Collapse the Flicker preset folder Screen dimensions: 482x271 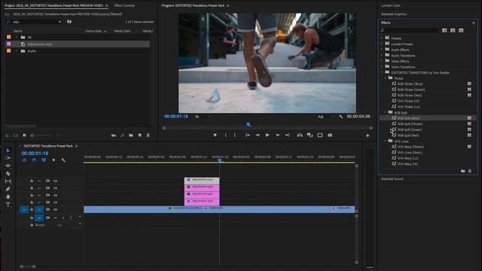click(x=386, y=78)
